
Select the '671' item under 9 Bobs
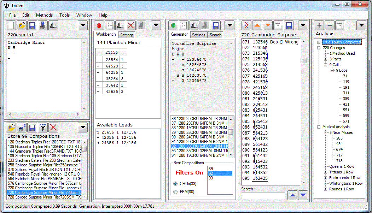(346, 121)
